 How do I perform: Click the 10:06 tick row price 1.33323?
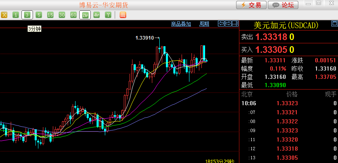pos(287,103)
